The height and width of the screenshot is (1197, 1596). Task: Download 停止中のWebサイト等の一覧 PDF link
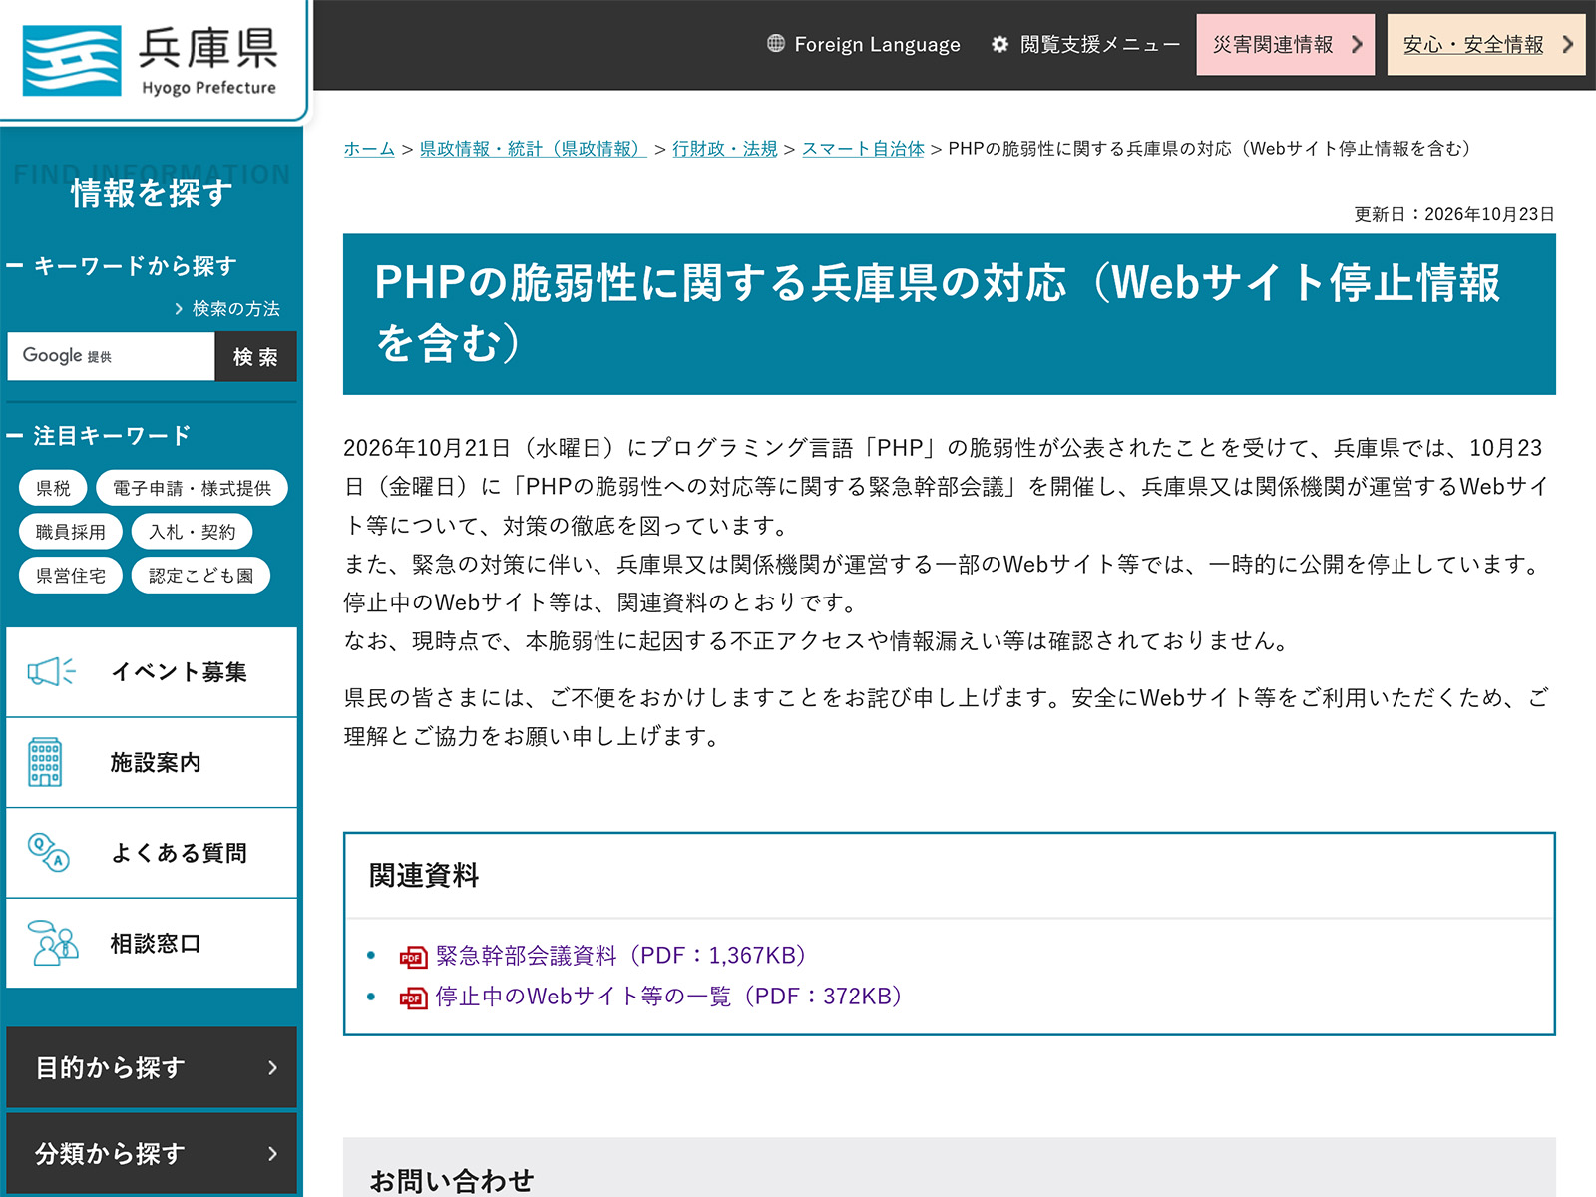click(668, 997)
